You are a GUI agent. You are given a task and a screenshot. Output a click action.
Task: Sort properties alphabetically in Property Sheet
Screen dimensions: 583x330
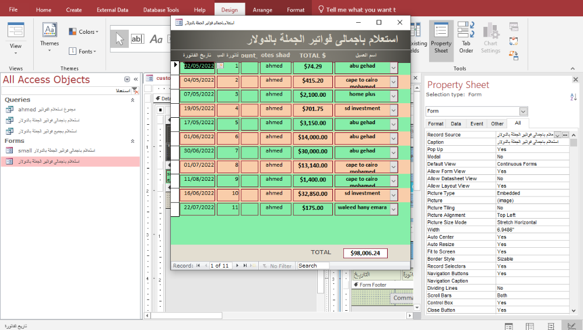573,97
